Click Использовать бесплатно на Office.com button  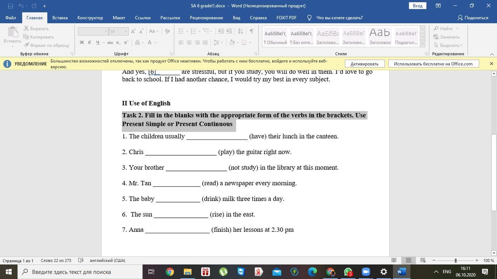(x=433, y=64)
